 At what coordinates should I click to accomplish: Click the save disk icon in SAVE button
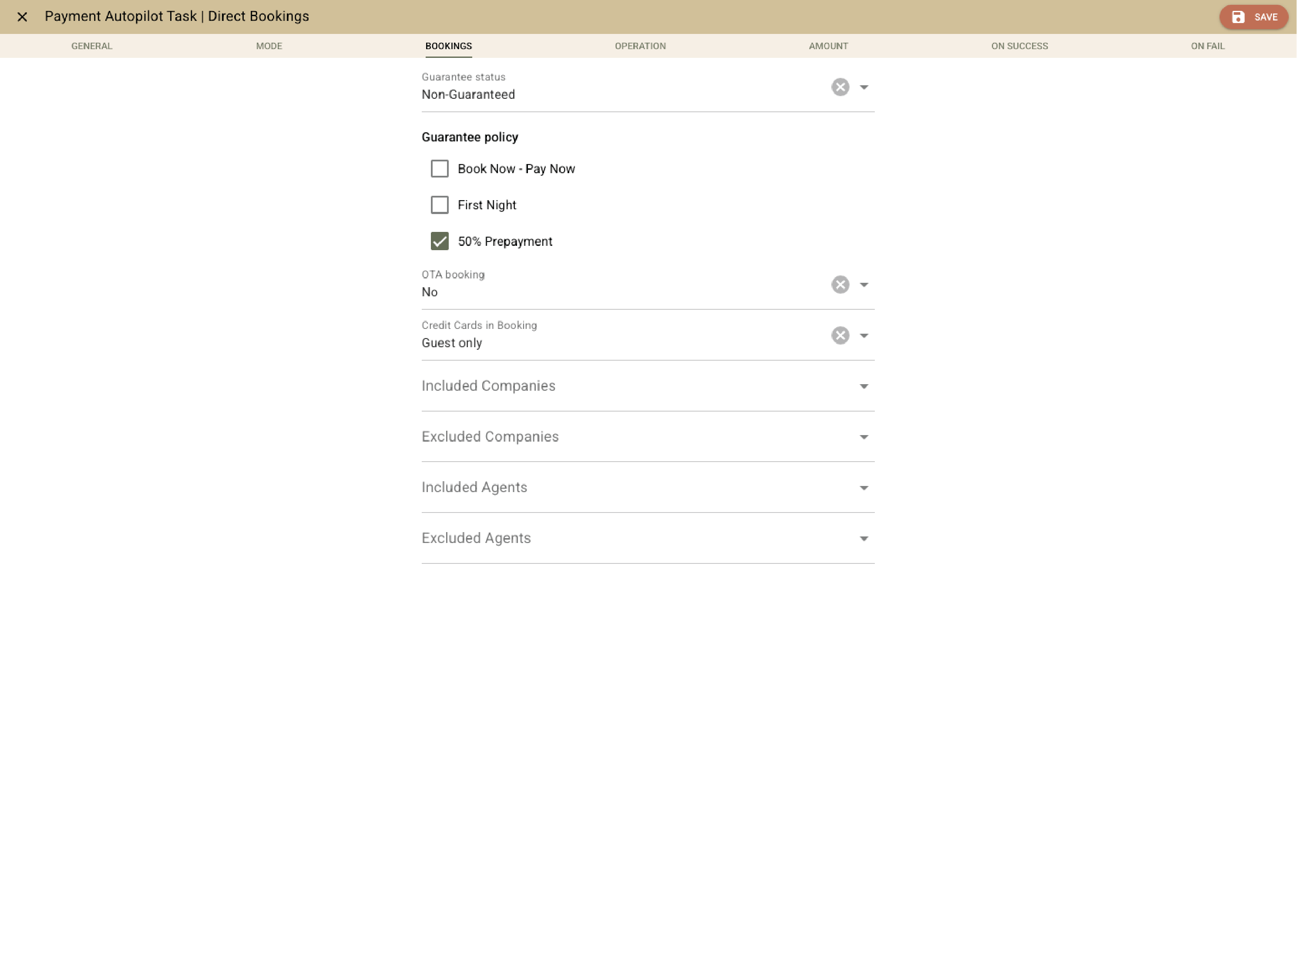coord(1238,17)
